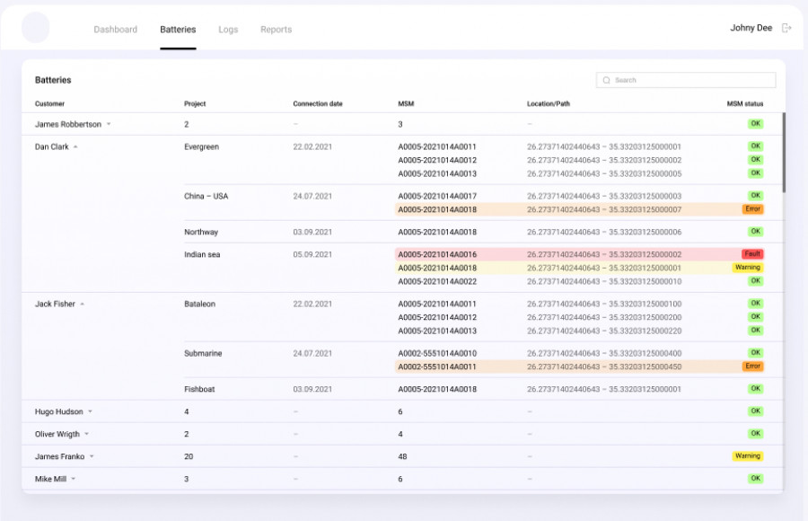Click into the Search input field

[691, 80]
